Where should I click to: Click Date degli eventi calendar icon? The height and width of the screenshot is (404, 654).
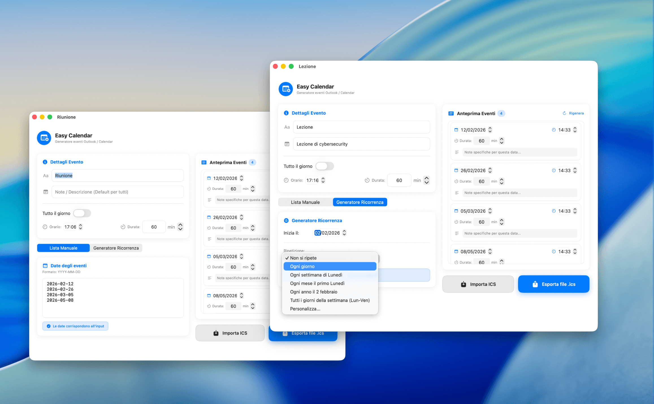coord(45,266)
